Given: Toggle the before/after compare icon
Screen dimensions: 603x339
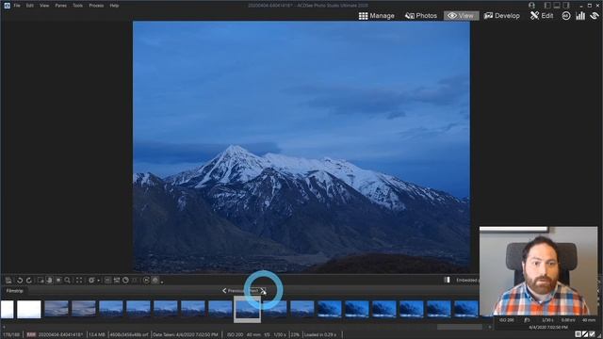Looking at the screenshot, I should coord(447,280).
